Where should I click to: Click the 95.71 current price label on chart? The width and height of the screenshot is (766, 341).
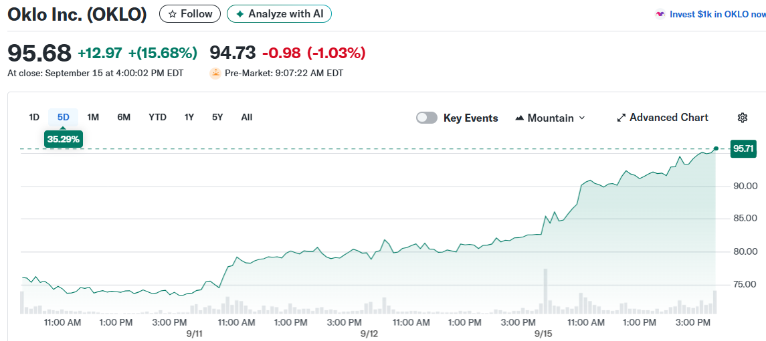[743, 148]
